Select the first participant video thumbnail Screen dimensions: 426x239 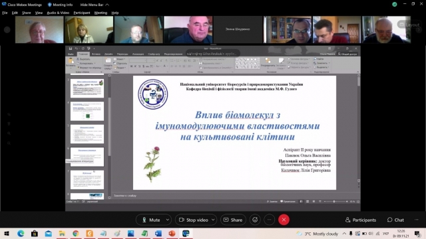pyautogui.click(x=39, y=29)
